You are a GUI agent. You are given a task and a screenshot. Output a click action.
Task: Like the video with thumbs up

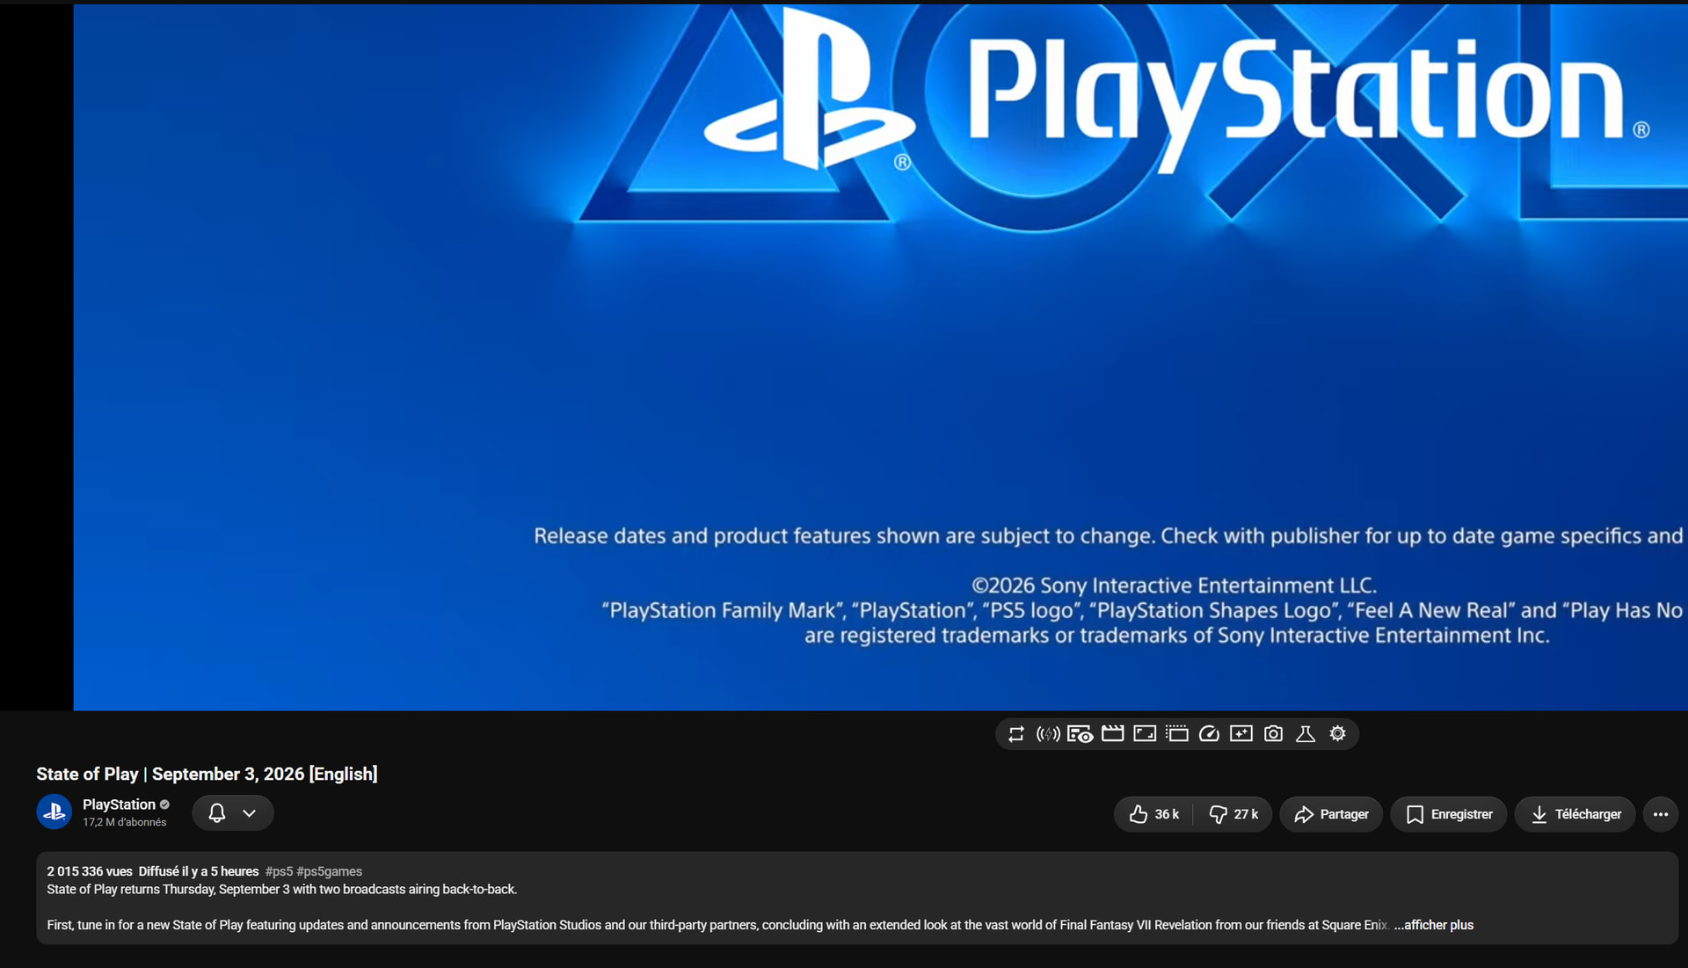[x=1153, y=814]
